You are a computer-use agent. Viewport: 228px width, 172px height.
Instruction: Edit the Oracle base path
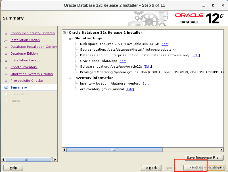pyautogui.click(x=122, y=61)
